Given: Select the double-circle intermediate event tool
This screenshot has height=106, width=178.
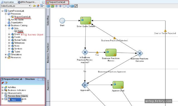Looking at the screenshot, I should point(64,6).
